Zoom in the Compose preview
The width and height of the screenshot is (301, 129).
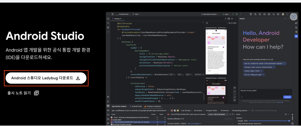[235, 91]
